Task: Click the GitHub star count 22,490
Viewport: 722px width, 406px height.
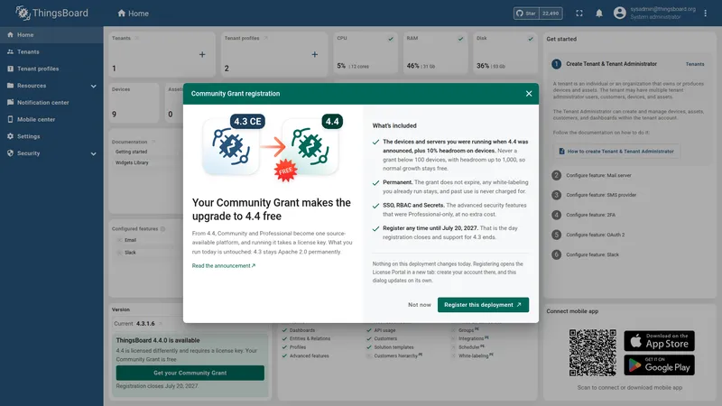Action: 551,14
